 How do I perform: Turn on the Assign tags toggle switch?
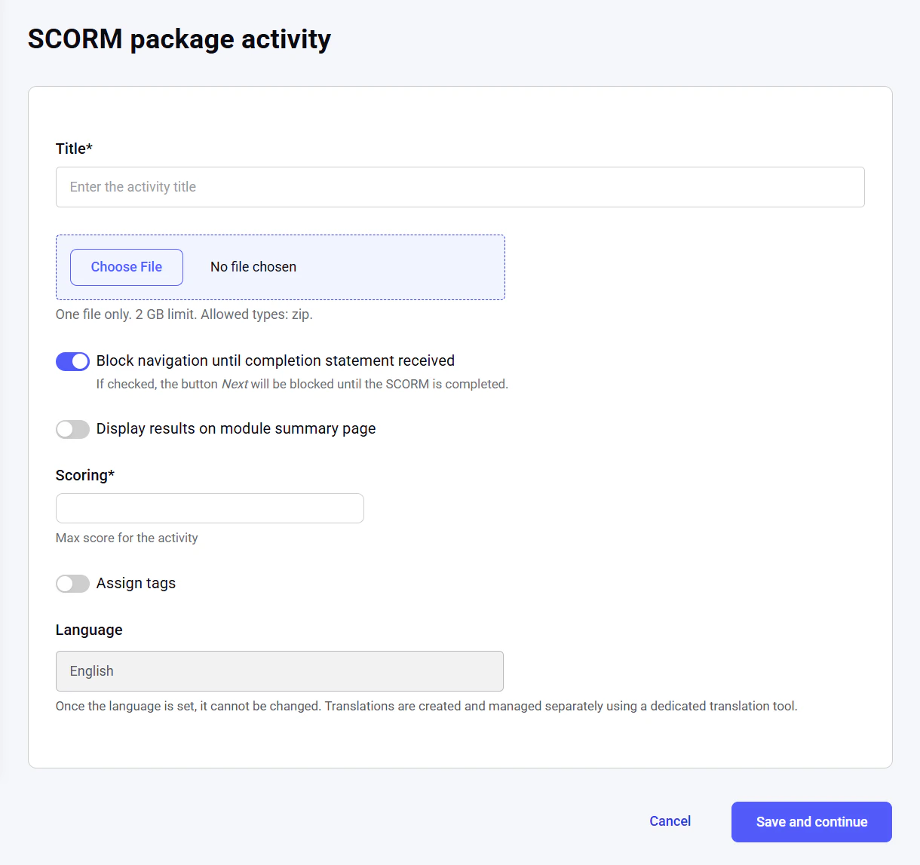pyautogui.click(x=72, y=584)
